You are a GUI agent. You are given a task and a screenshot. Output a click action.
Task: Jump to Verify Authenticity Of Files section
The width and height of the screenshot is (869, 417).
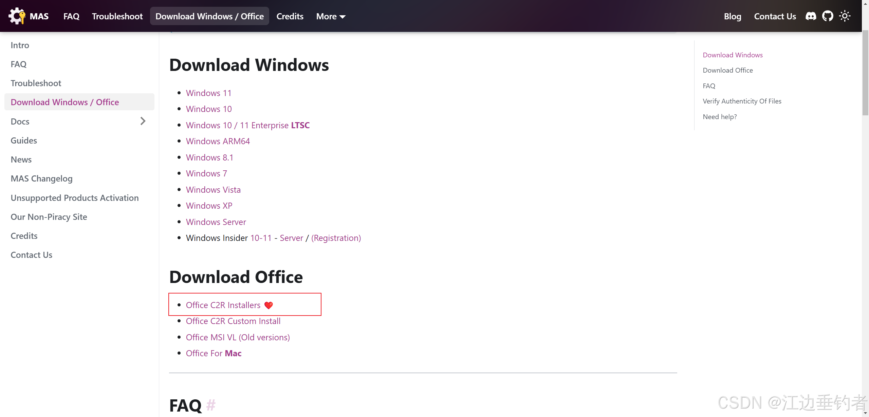point(742,101)
